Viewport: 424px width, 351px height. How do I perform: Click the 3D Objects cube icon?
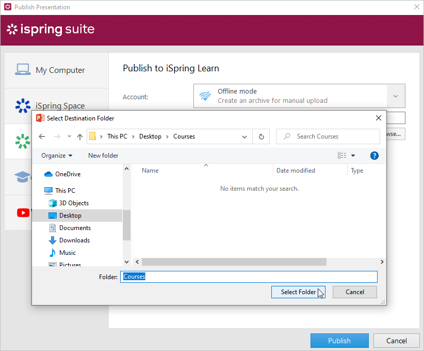click(x=53, y=203)
